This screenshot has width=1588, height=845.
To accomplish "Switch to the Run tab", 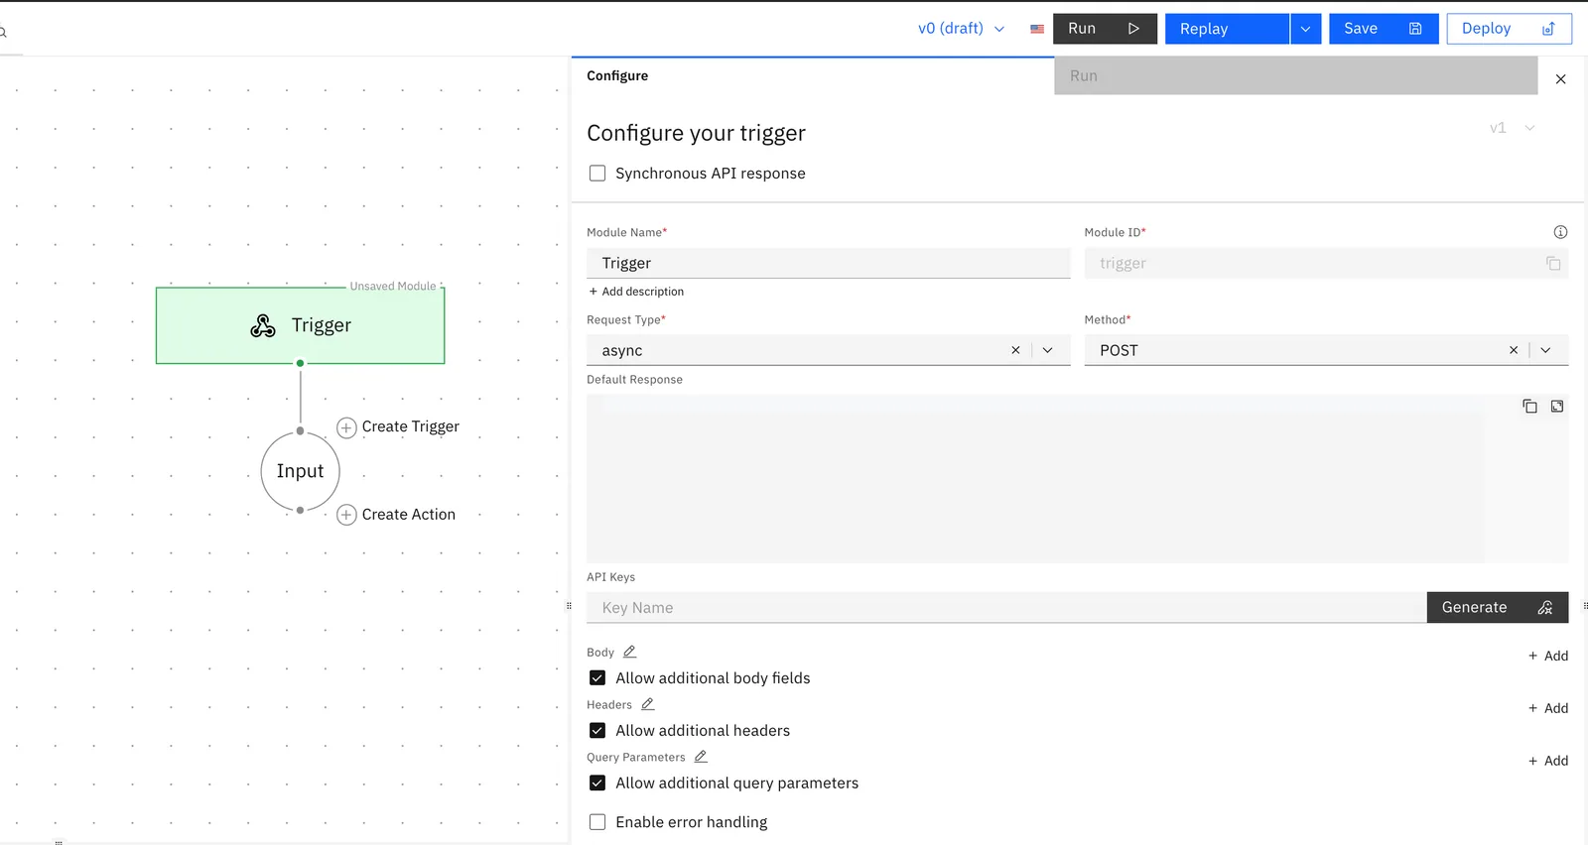I will point(1295,75).
